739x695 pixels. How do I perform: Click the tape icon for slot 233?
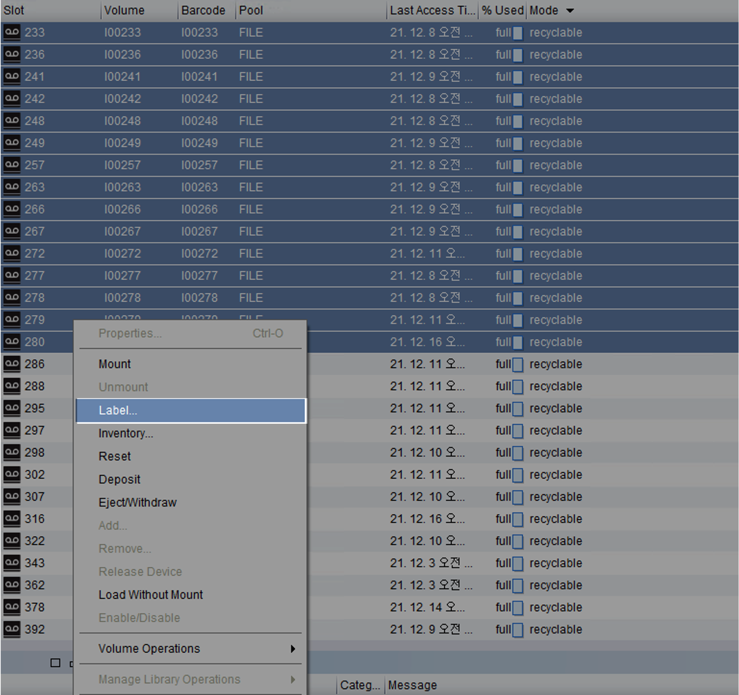pyautogui.click(x=12, y=33)
